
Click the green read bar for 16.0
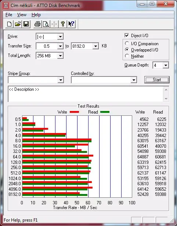tap(48, 147)
